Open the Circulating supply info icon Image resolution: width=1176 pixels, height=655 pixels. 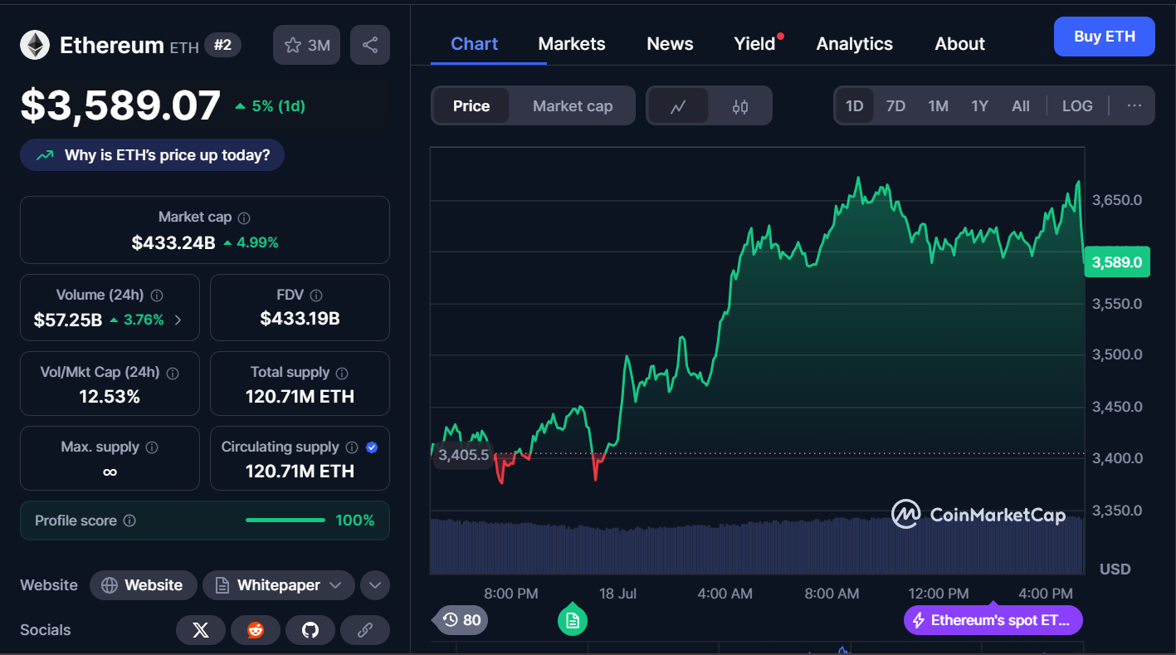(352, 447)
